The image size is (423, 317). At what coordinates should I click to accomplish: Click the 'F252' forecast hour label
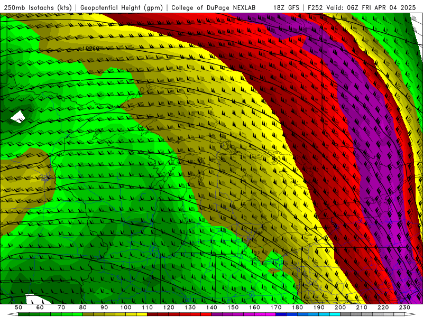click(315, 7)
